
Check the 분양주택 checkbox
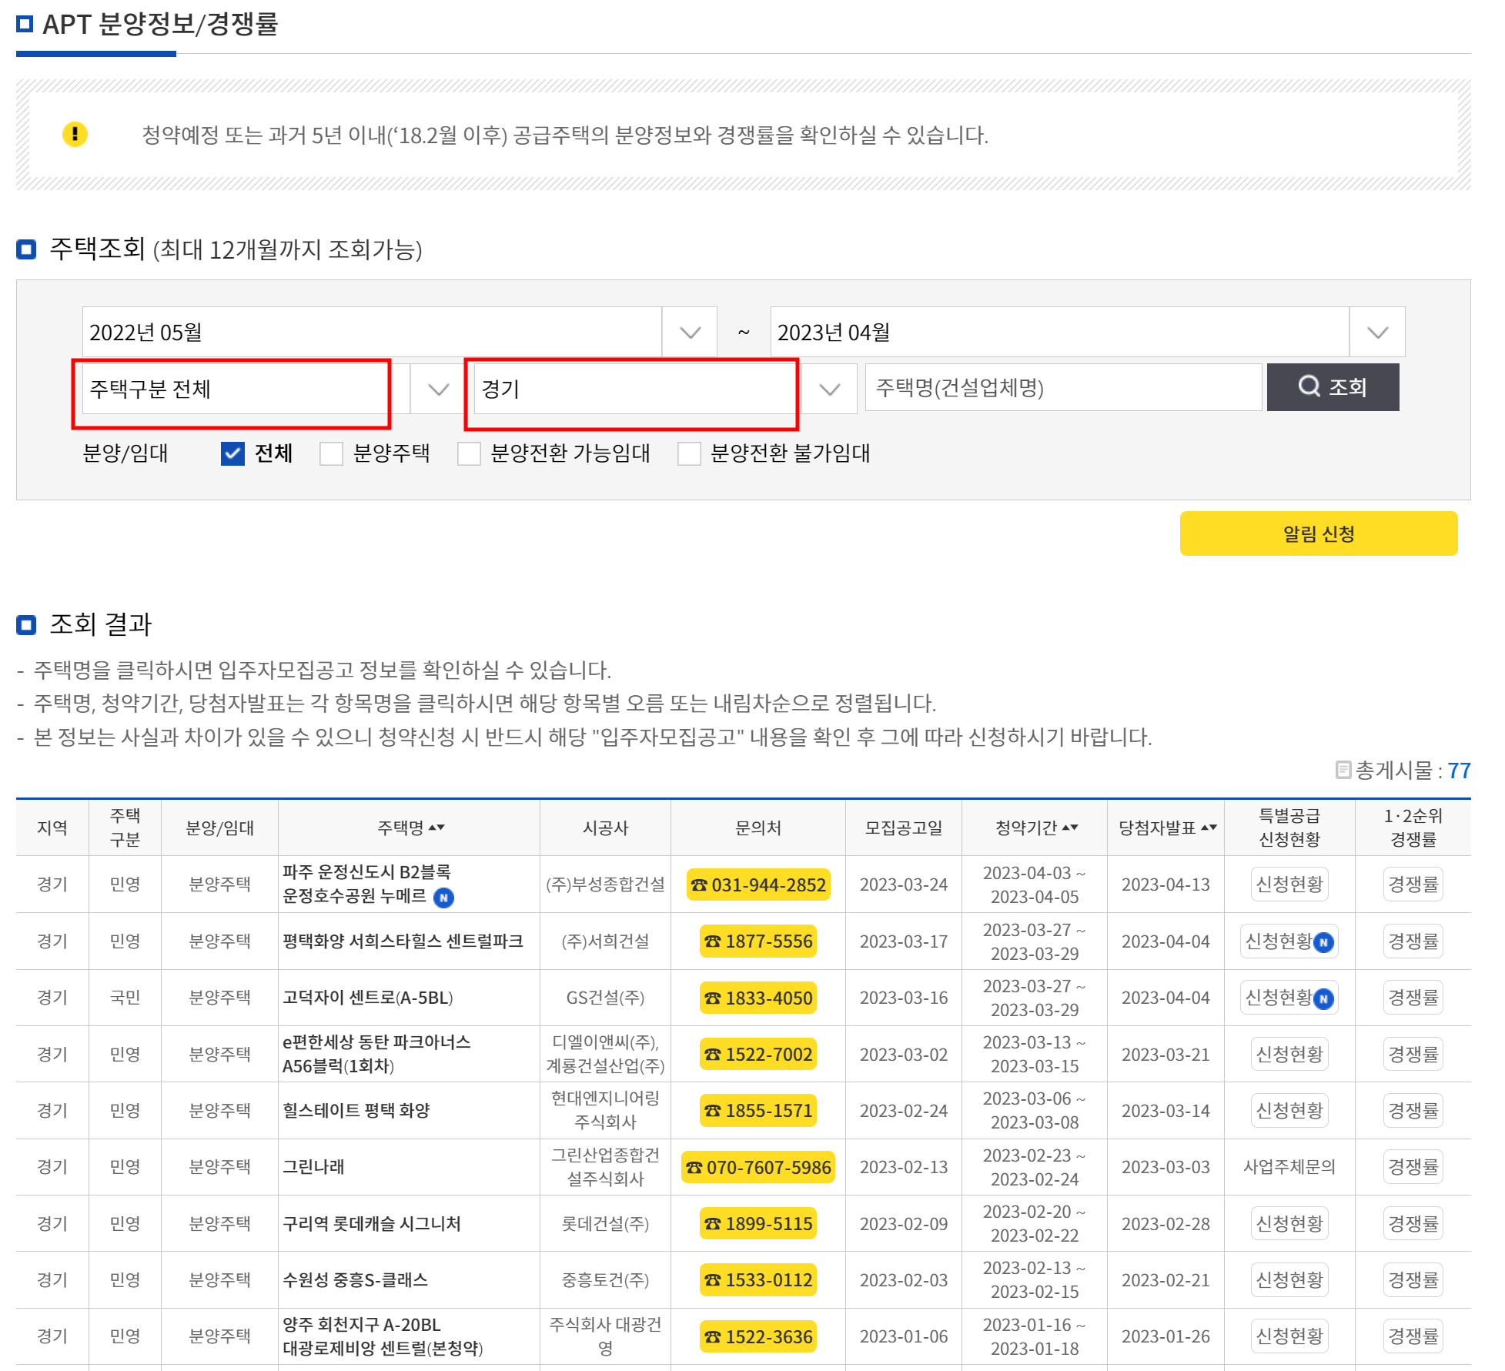click(332, 453)
